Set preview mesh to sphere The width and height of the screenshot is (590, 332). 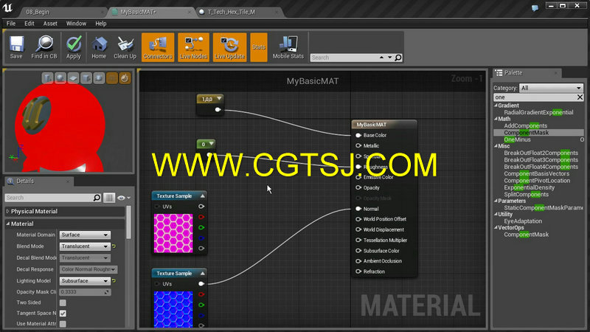click(60, 78)
